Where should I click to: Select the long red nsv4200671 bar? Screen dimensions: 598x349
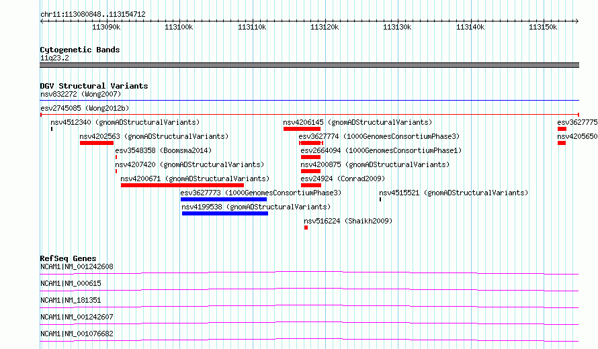(x=182, y=185)
